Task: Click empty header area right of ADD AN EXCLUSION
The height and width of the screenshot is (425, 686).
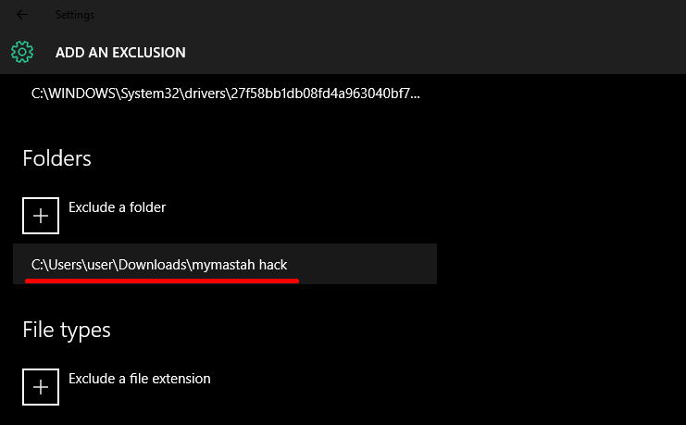Action: tap(417, 53)
